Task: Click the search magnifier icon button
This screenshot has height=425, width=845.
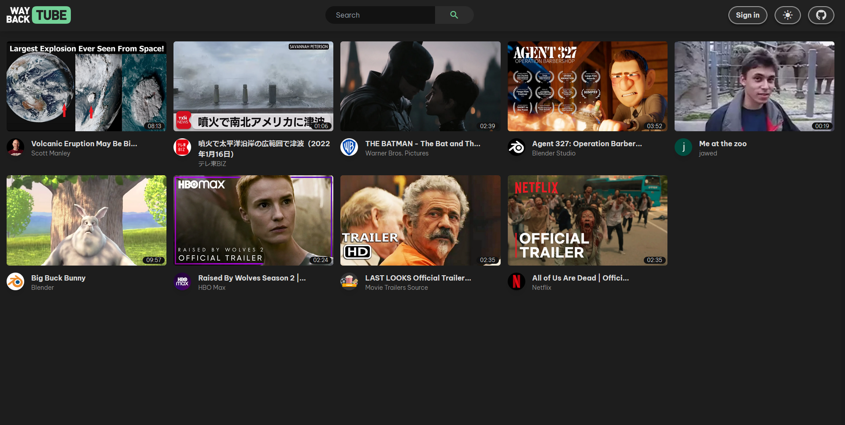Action: [x=454, y=15]
